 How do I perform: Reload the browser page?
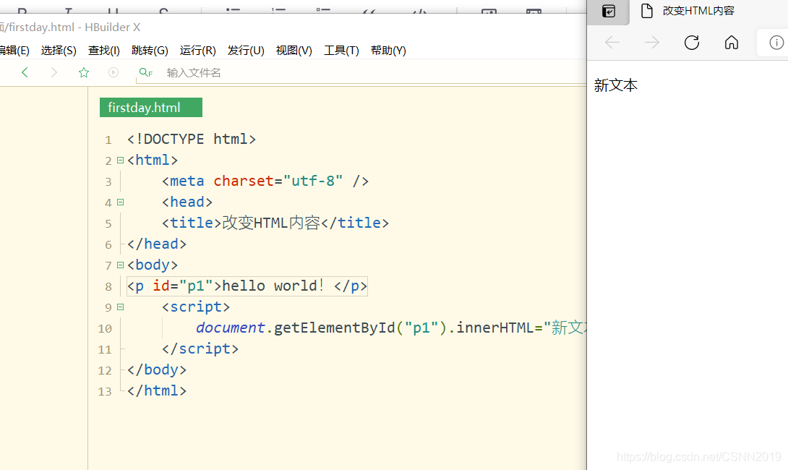point(692,43)
